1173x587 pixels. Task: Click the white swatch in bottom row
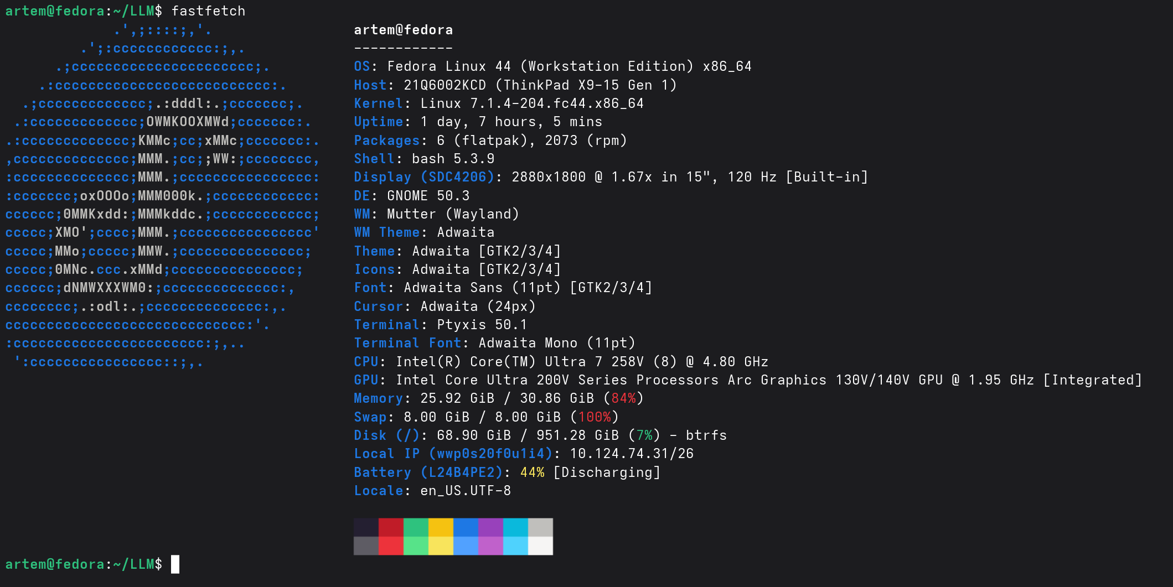point(540,546)
